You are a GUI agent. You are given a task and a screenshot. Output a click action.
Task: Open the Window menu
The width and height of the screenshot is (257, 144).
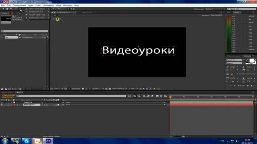click(67, 5)
